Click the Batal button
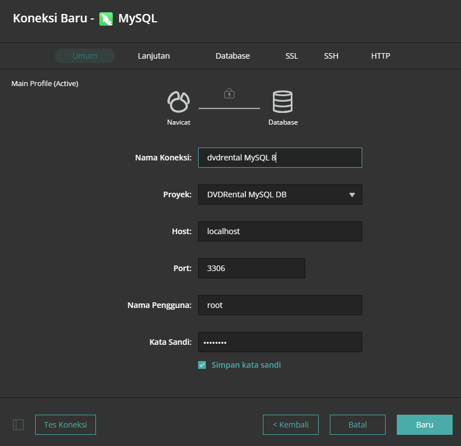Viewport: 461px width, 446px height. tap(358, 425)
